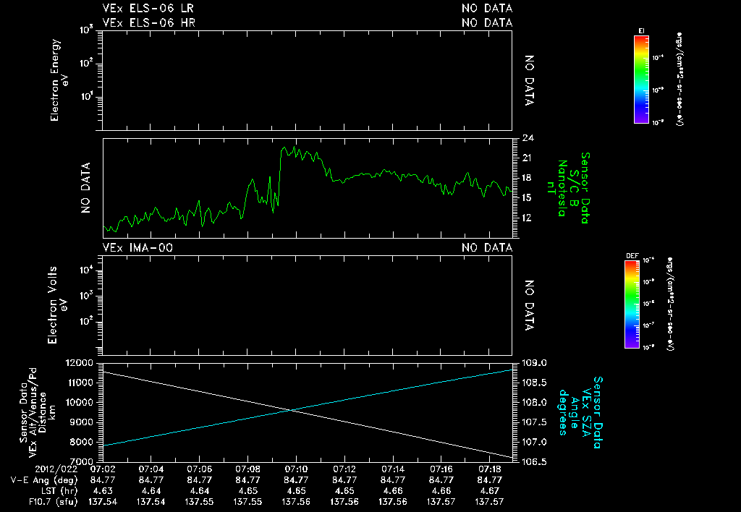Click the 137.57 value under 07:18

[x=490, y=502]
